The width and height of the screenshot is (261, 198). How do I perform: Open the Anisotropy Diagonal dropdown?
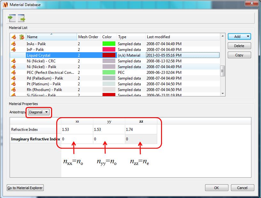click(x=38, y=112)
